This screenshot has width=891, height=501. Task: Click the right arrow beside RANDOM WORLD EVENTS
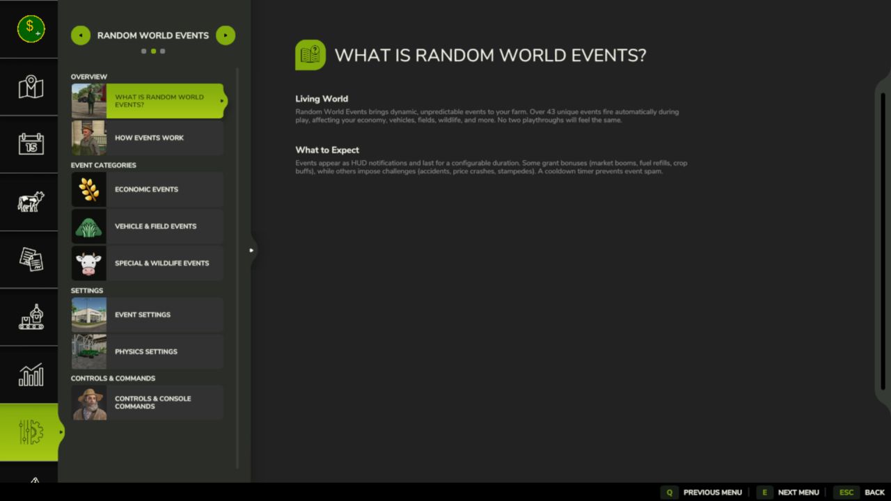click(226, 35)
